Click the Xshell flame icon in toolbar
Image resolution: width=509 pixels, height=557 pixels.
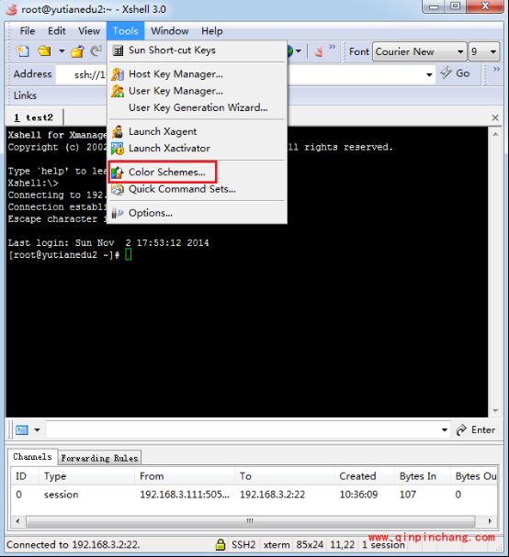tap(319, 51)
